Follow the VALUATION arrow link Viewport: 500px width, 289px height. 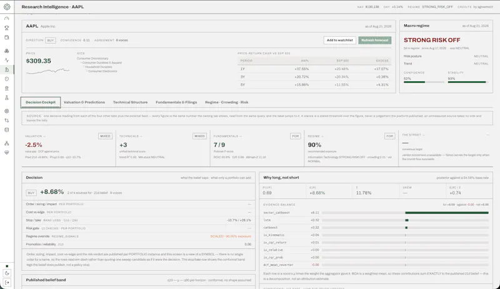click(35, 136)
